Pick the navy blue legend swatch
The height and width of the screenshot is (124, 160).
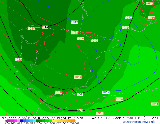pyautogui.click(x=21, y=121)
